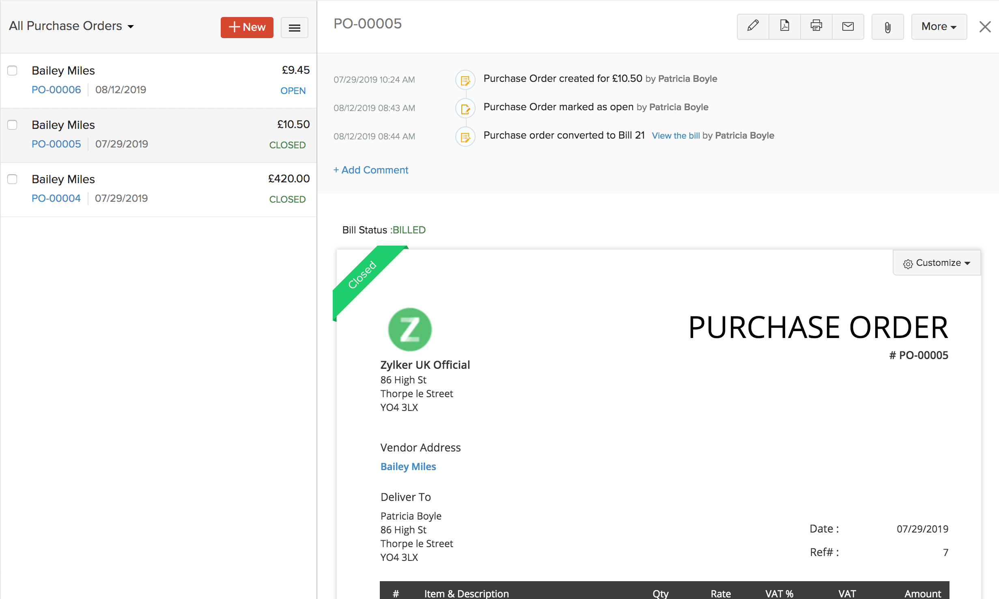
Task: Create a purchase order with New button
Action: (x=247, y=27)
